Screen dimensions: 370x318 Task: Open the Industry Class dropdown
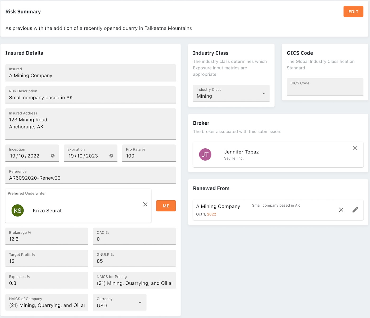tap(231, 93)
